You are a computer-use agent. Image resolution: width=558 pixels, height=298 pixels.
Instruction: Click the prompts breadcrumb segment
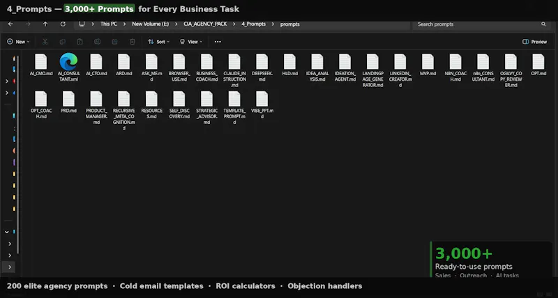tap(290, 24)
